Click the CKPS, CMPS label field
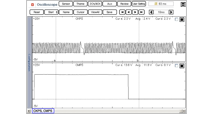213x114 pixels. tap(43, 111)
